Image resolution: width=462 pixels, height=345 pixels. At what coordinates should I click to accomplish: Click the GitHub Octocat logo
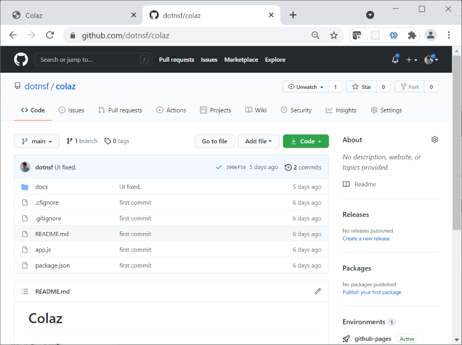pyautogui.click(x=21, y=59)
